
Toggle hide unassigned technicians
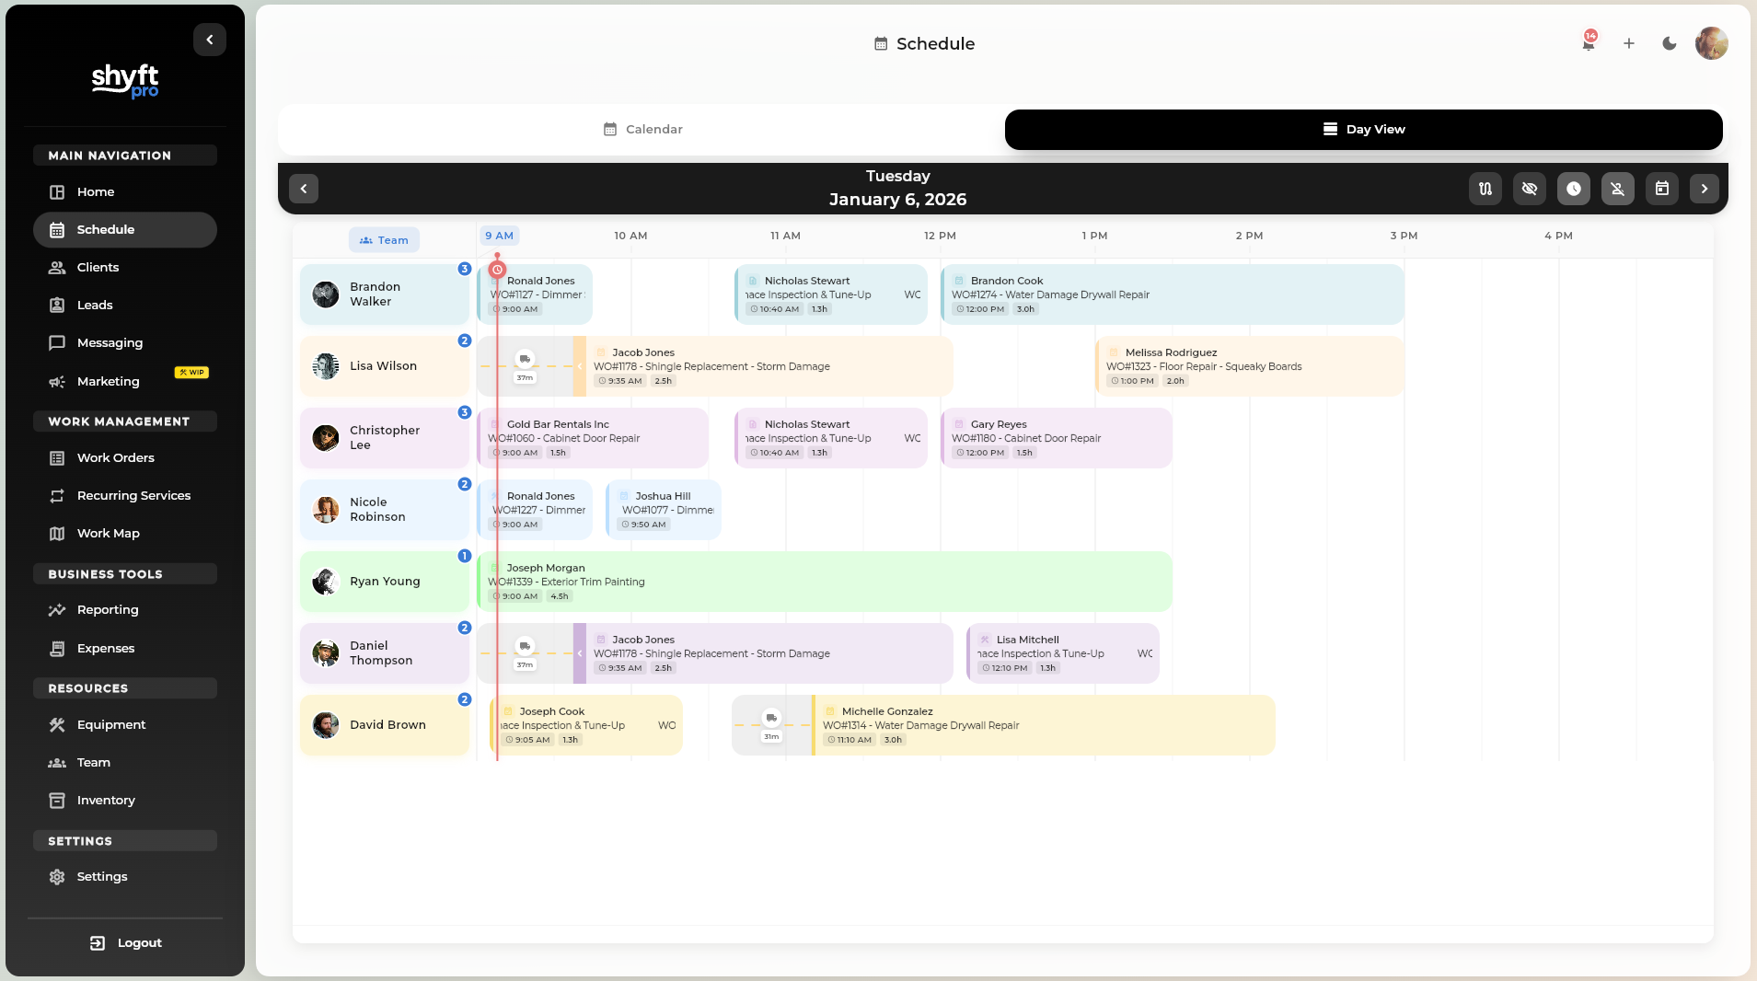point(1617,188)
